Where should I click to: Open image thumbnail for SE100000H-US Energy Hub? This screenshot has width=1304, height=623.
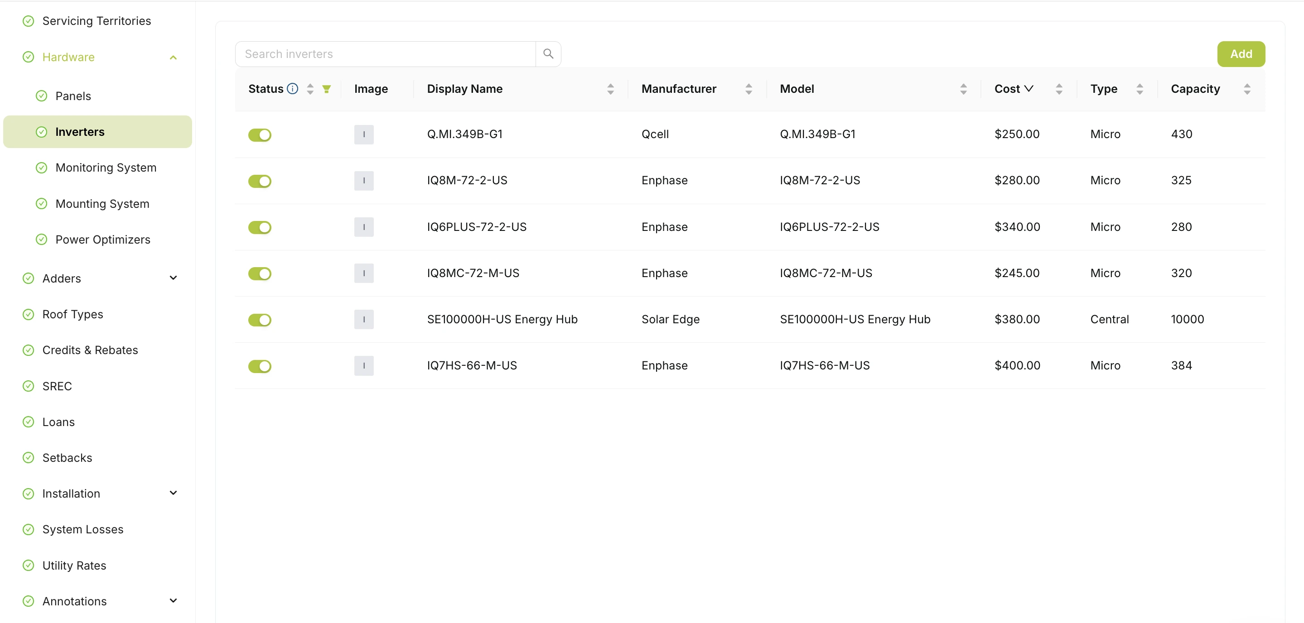(x=364, y=320)
